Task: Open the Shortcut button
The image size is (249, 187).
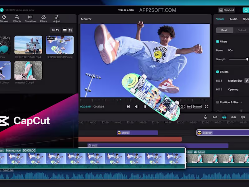Action: 227,10
